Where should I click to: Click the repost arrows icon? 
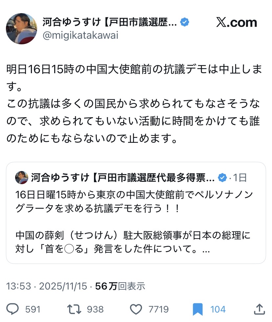(x=75, y=309)
